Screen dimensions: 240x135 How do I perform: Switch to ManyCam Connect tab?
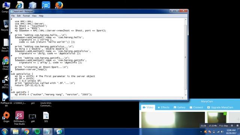(x=196, y=108)
